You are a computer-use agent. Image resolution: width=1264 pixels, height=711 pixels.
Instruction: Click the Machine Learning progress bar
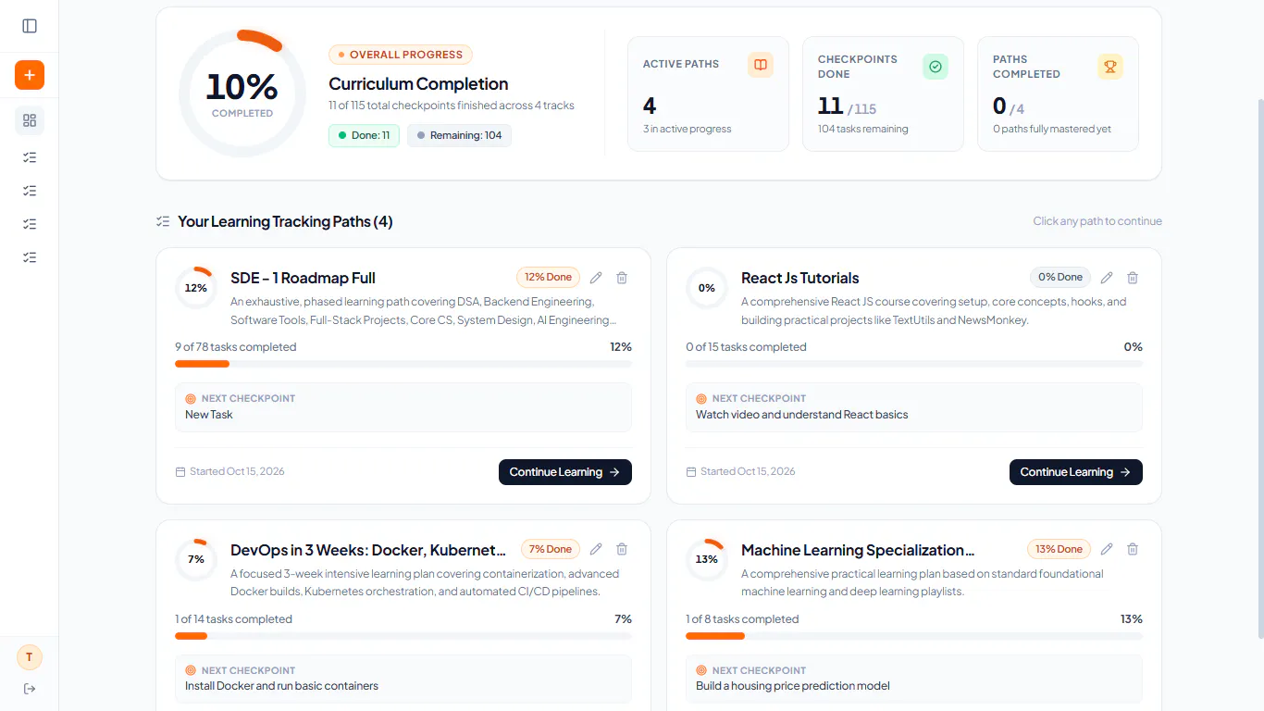point(914,636)
